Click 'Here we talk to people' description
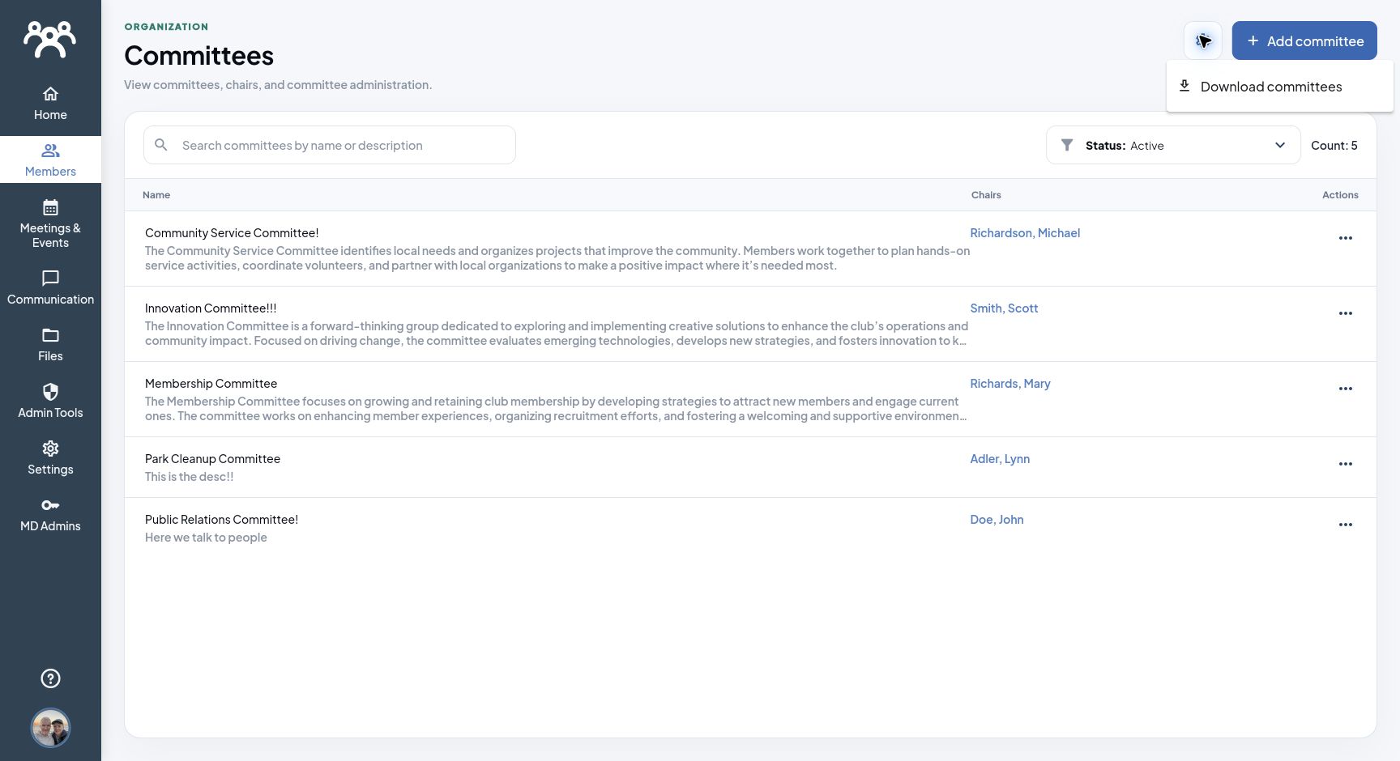Viewport: 1400px width, 761px height. (x=206, y=538)
